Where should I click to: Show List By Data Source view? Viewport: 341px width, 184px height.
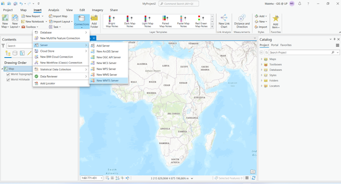pyautogui.click(x=15, y=53)
